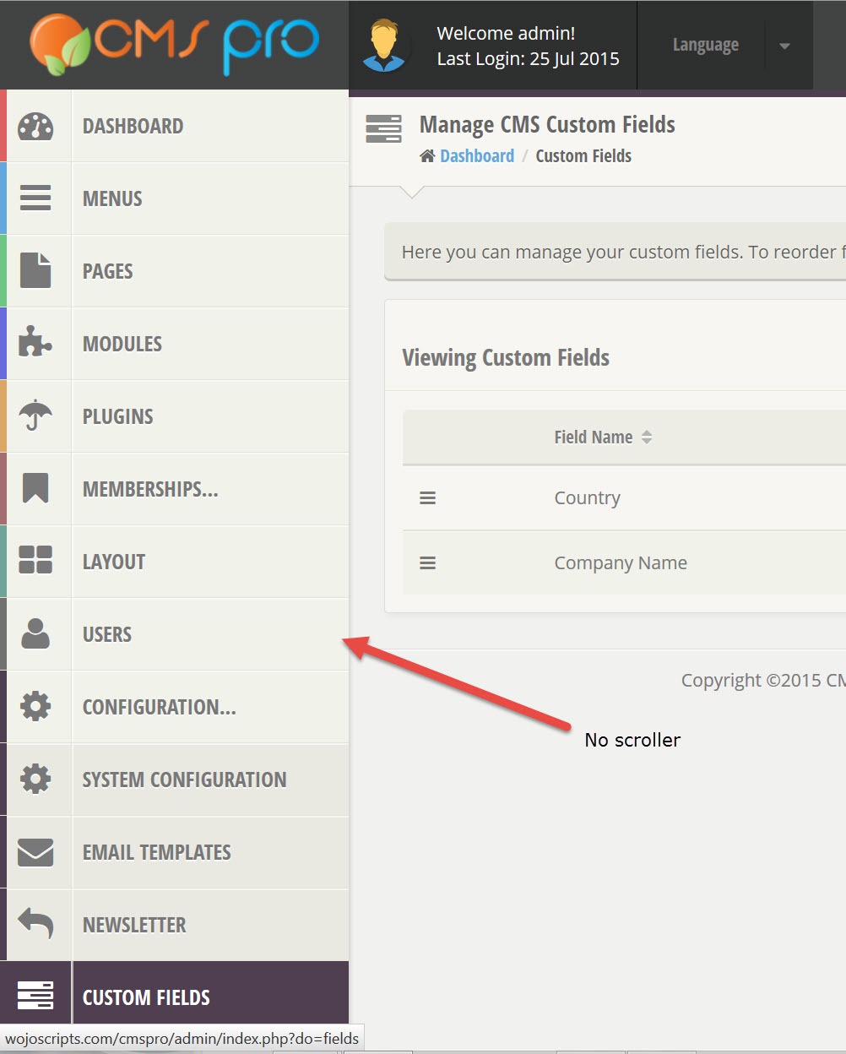Click the Plugins umbrella icon

pos(35,416)
